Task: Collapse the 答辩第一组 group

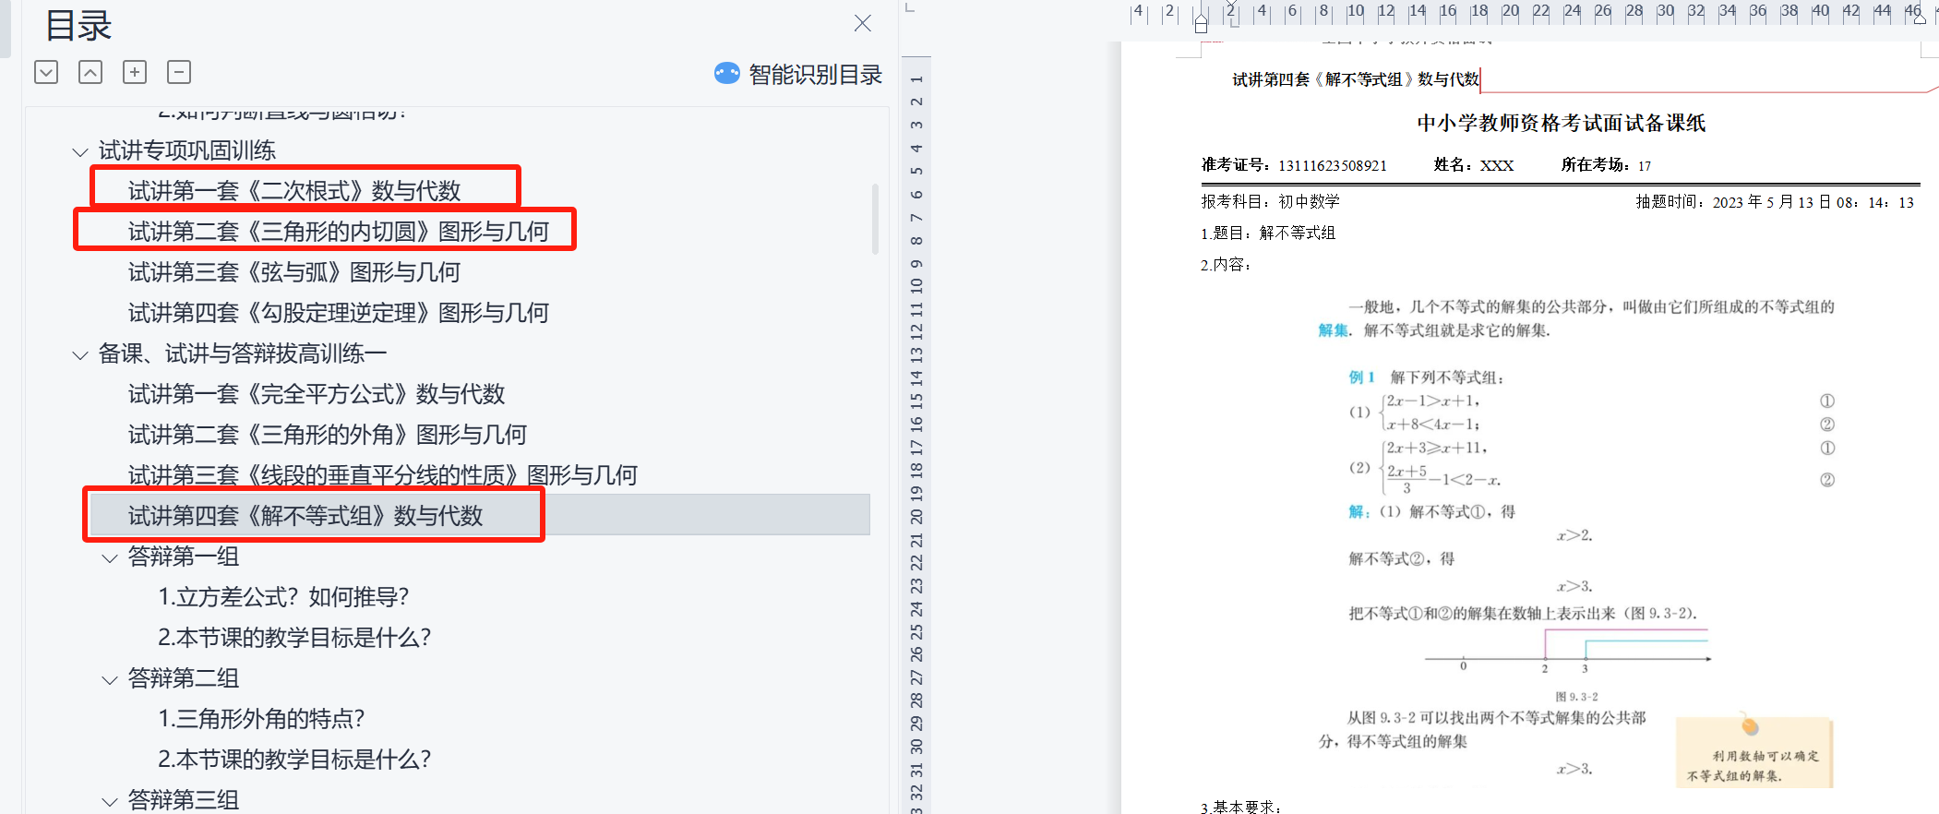Action: [x=110, y=557]
